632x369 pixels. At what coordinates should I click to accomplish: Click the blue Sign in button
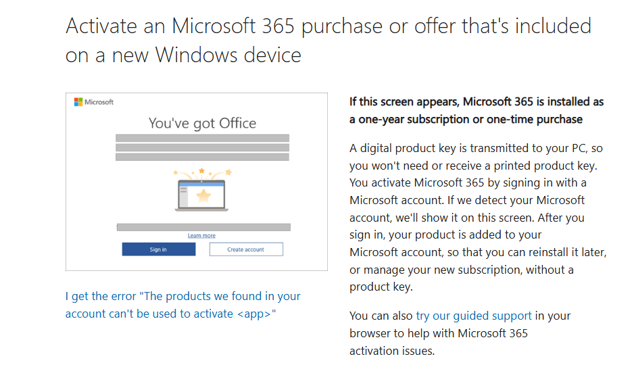click(159, 249)
